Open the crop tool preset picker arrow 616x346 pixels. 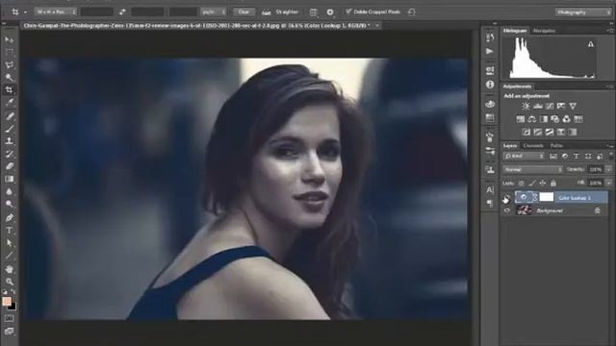[x=25, y=12]
